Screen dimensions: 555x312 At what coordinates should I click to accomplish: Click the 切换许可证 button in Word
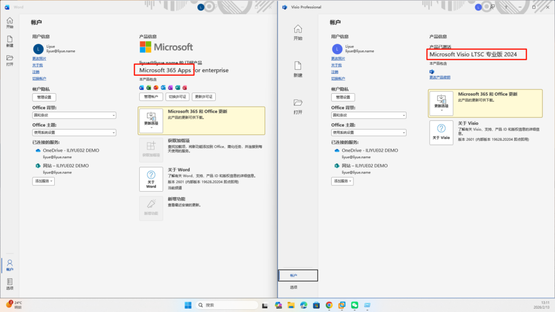point(177,96)
